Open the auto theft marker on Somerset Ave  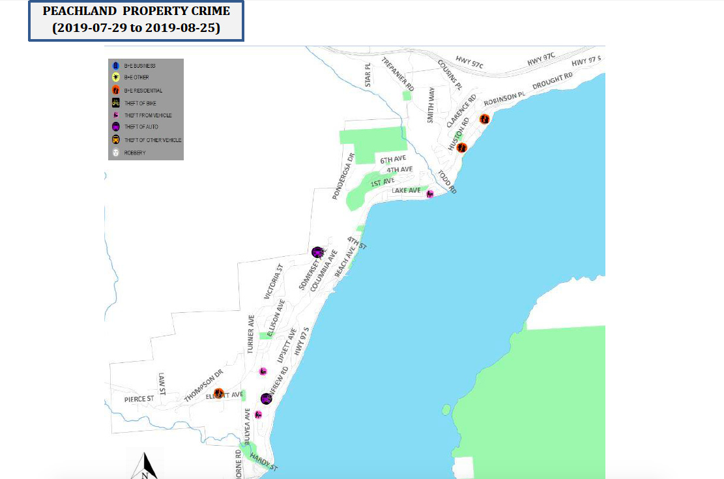pyautogui.click(x=317, y=252)
